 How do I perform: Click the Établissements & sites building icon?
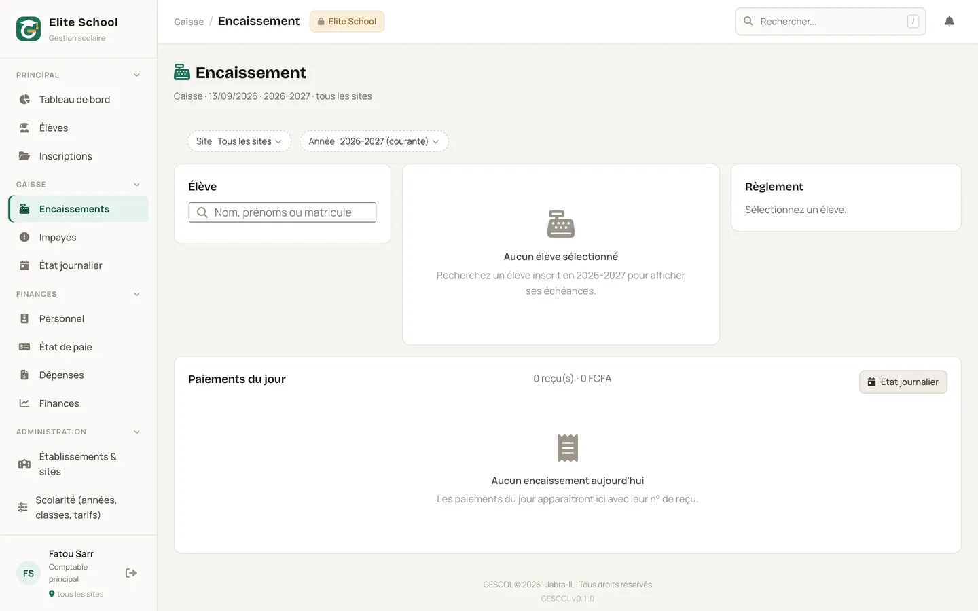[24, 464]
